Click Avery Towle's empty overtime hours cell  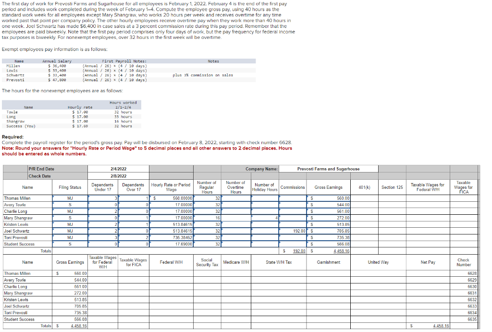[x=236, y=205]
